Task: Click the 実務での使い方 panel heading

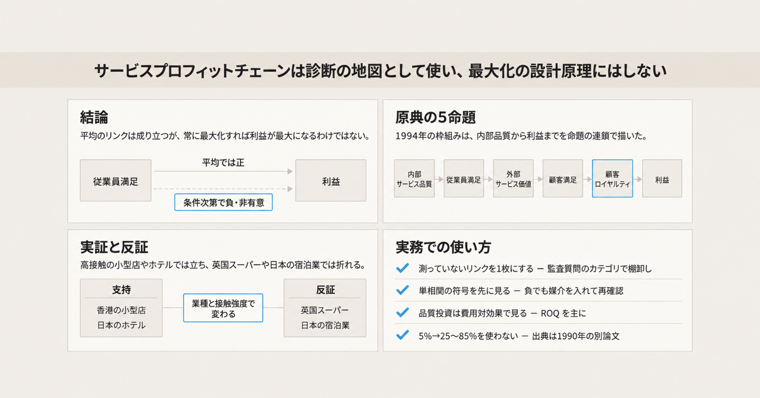Action: [x=443, y=247]
